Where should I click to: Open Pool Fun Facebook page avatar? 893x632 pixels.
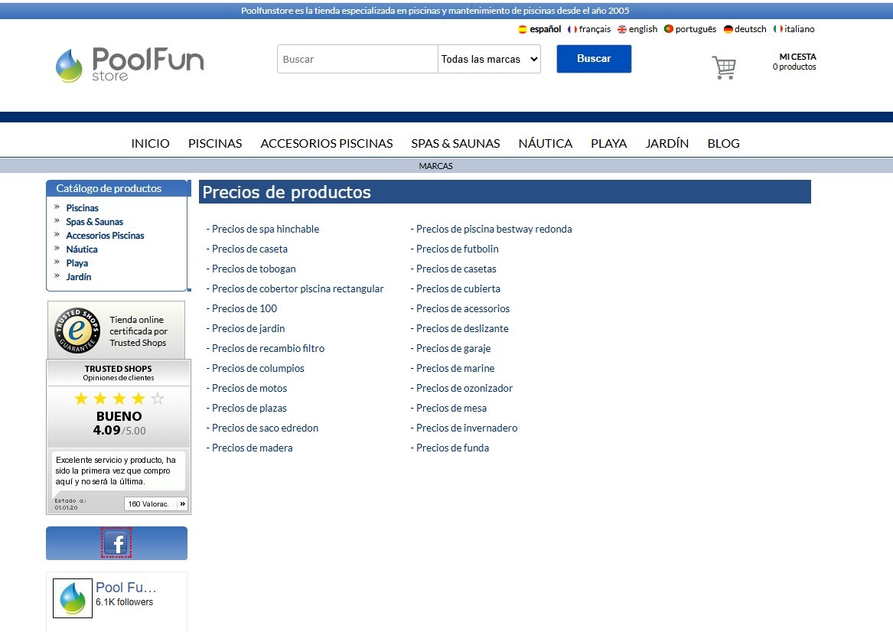pos(73,598)
